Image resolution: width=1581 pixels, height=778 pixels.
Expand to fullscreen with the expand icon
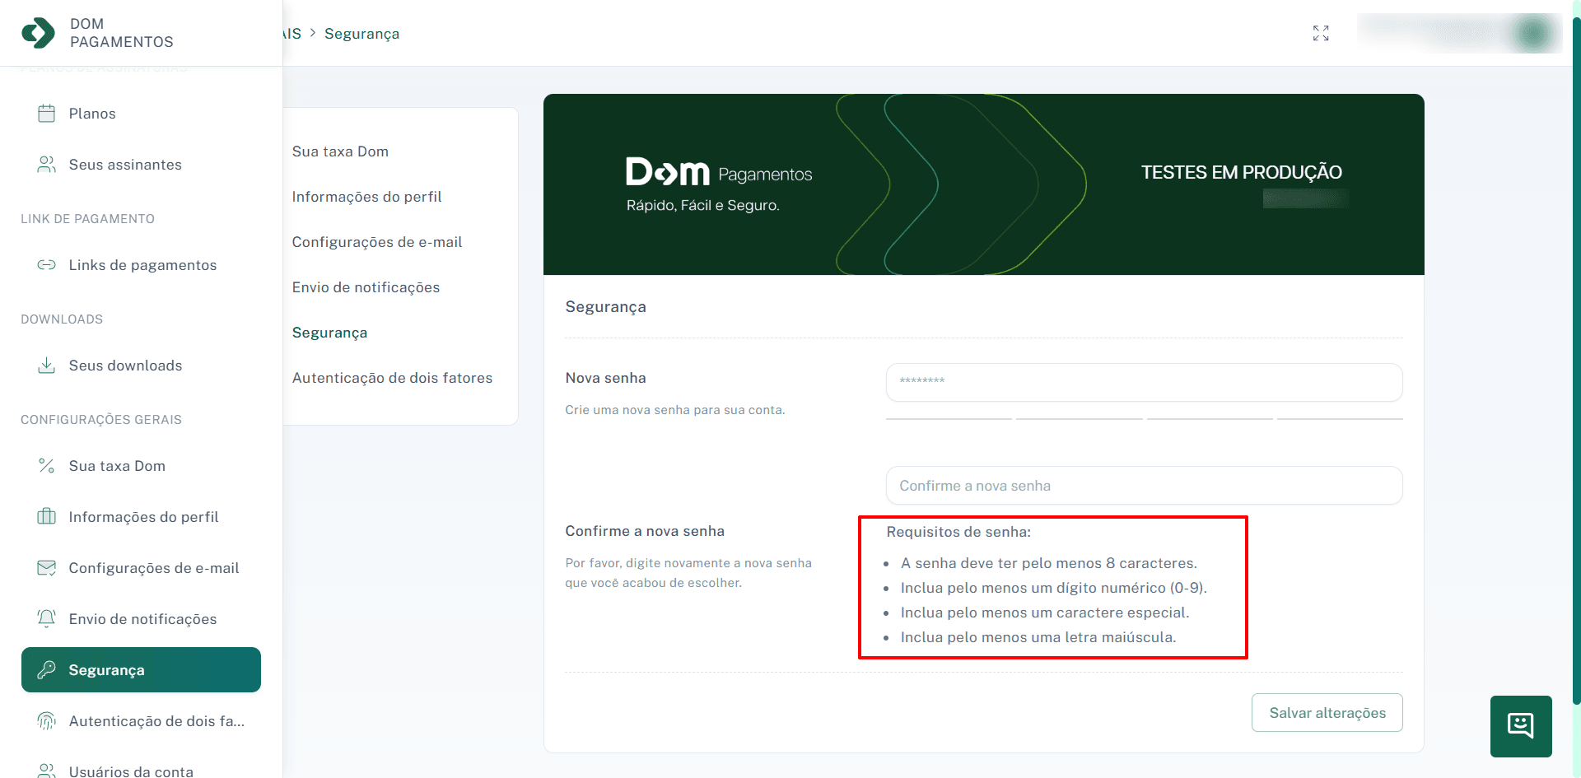pyautogui.click(x=1321, y=33)
